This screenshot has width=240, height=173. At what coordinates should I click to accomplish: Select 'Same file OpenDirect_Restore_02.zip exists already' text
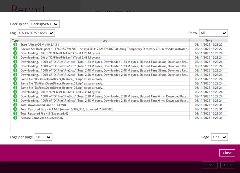(x=62, y=87)
